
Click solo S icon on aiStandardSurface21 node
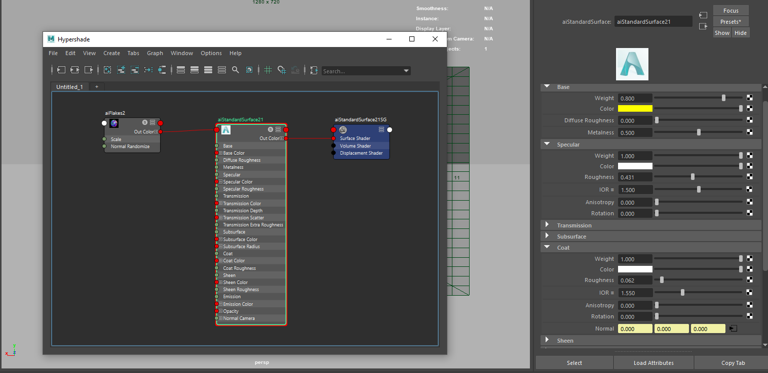pos(271,129)
